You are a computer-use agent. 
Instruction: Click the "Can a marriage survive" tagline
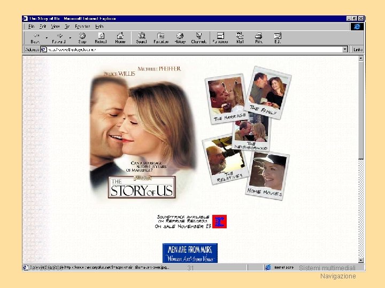(x=147, y=166)
